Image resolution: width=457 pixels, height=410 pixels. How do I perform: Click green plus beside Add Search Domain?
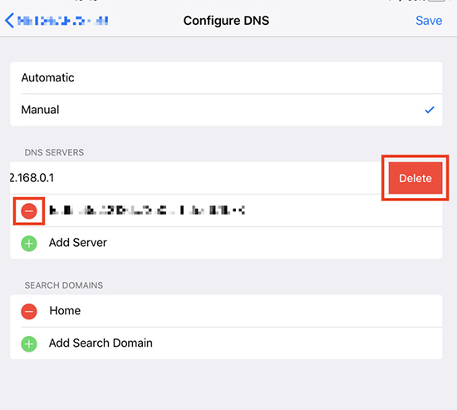point(29,343)
